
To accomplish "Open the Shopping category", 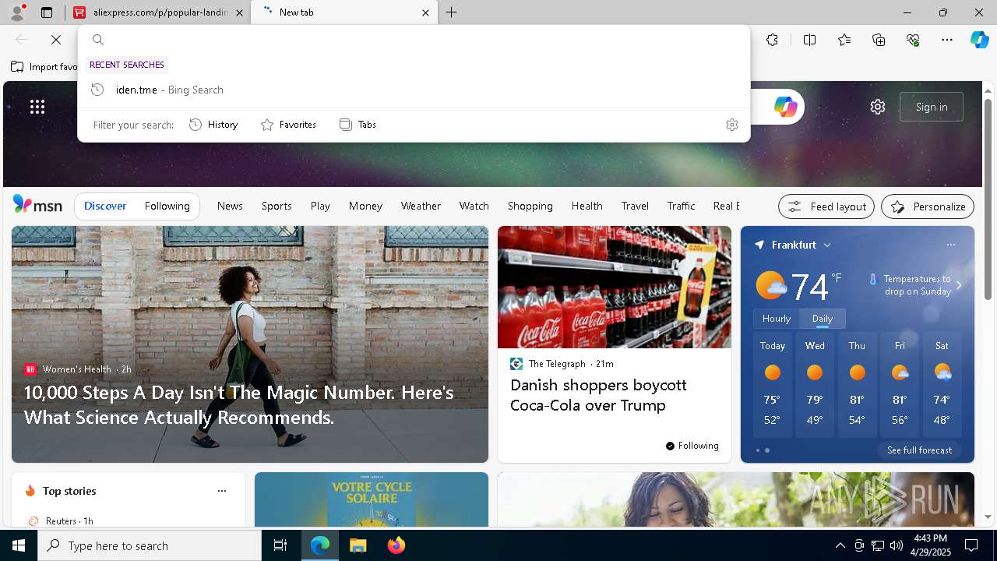I will pos(530,206).
